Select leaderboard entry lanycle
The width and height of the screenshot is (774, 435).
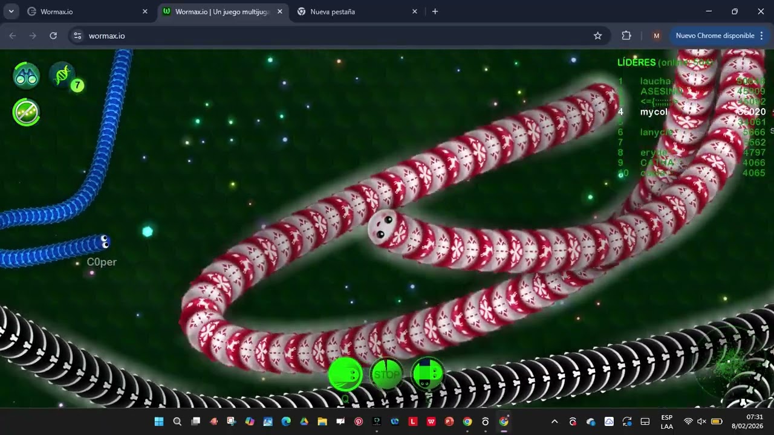[x=657, y=132]
